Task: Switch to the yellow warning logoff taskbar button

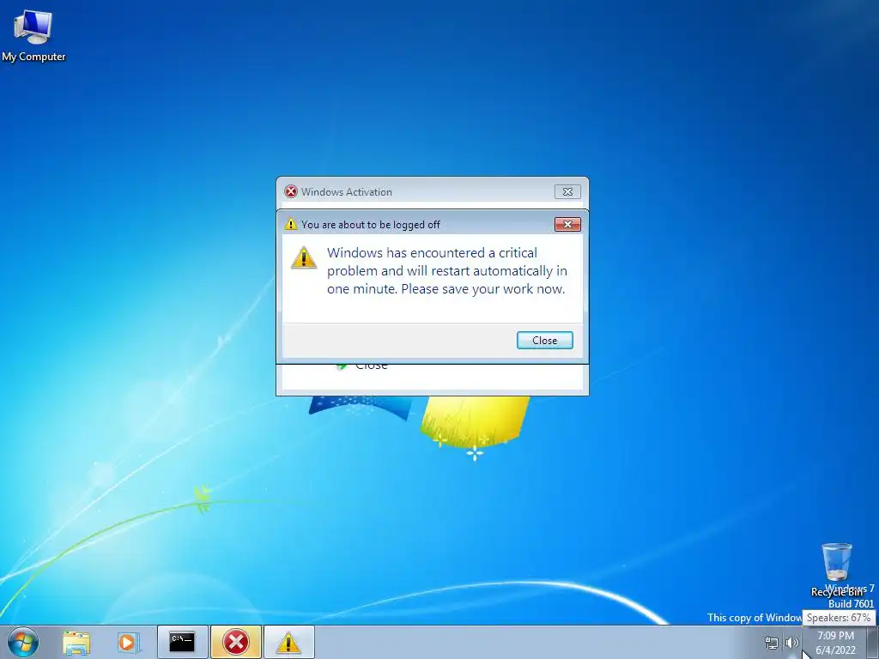Action: point(288,642)
